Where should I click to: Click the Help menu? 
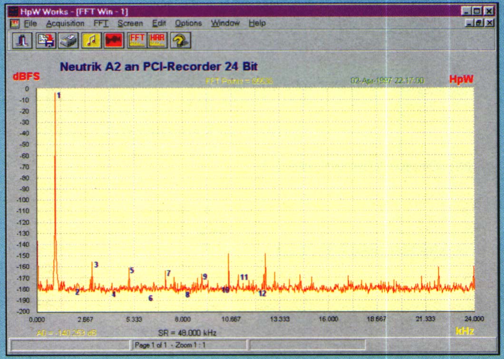pyautogui.click(x=257, y=23)
